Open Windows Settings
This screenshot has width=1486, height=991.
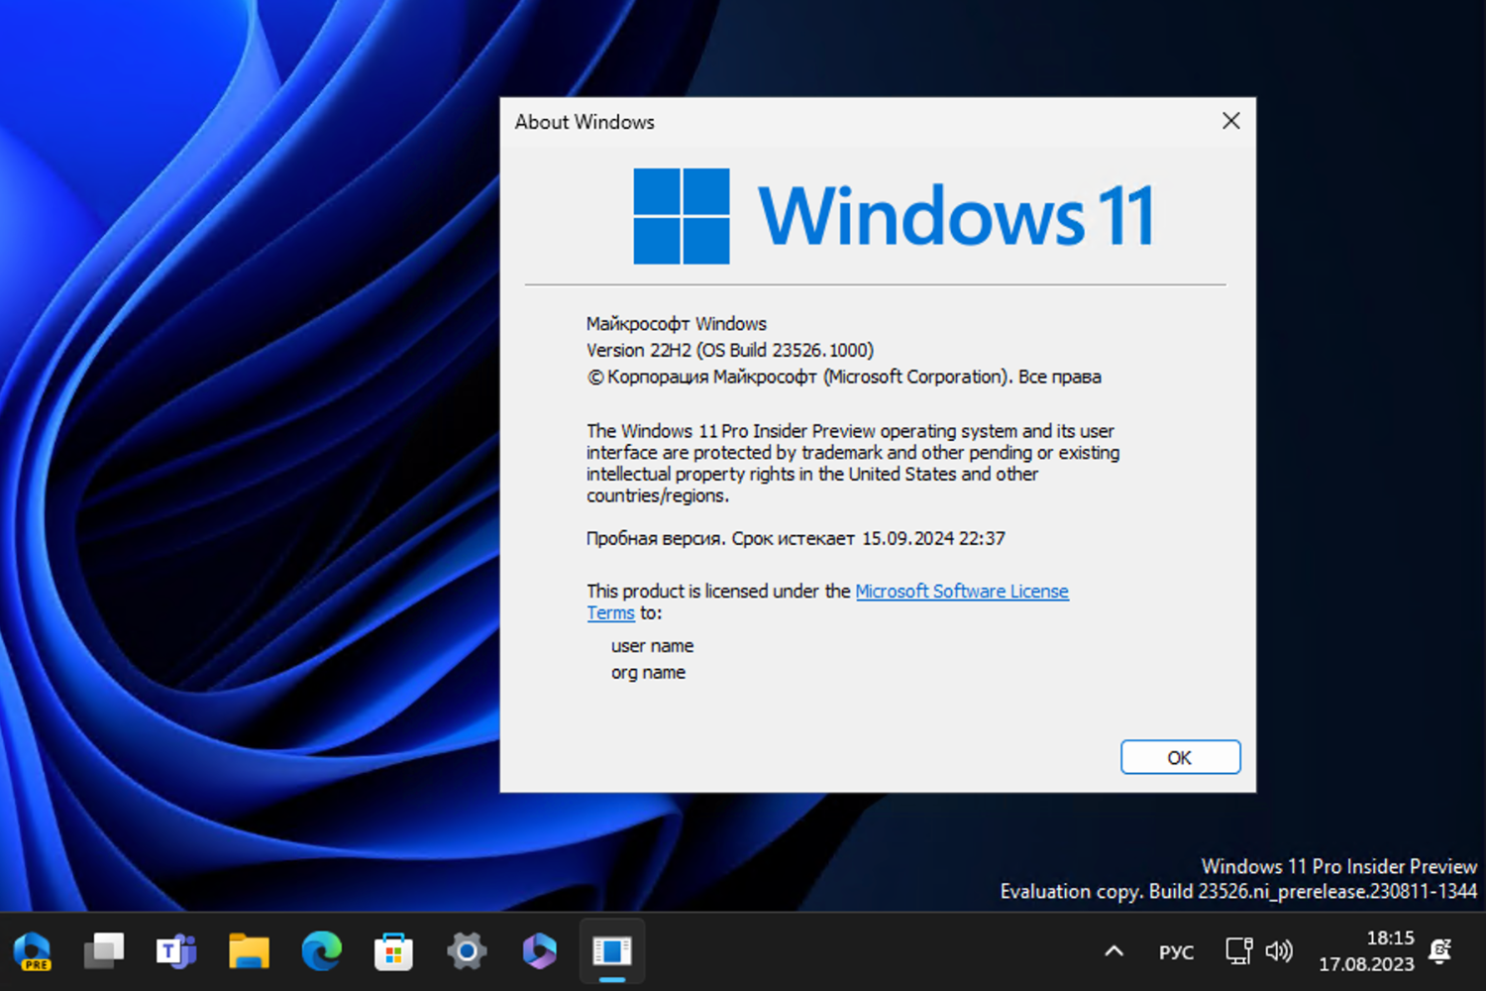466,951
